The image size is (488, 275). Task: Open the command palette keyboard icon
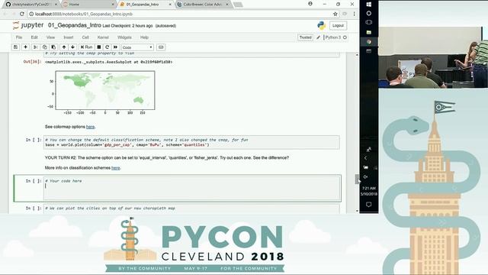[x=161, y=47]
